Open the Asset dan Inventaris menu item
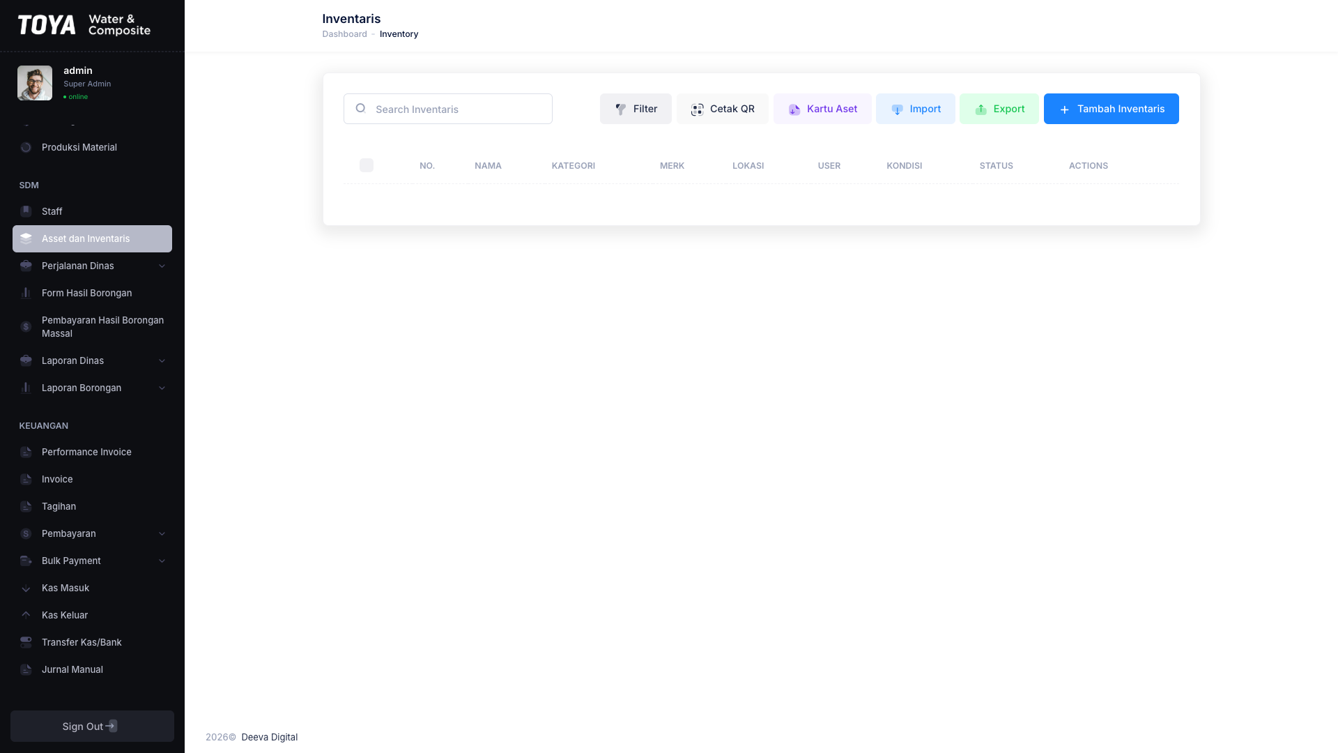Screen dimensions: 1338x753 click(x=92, y=238)
